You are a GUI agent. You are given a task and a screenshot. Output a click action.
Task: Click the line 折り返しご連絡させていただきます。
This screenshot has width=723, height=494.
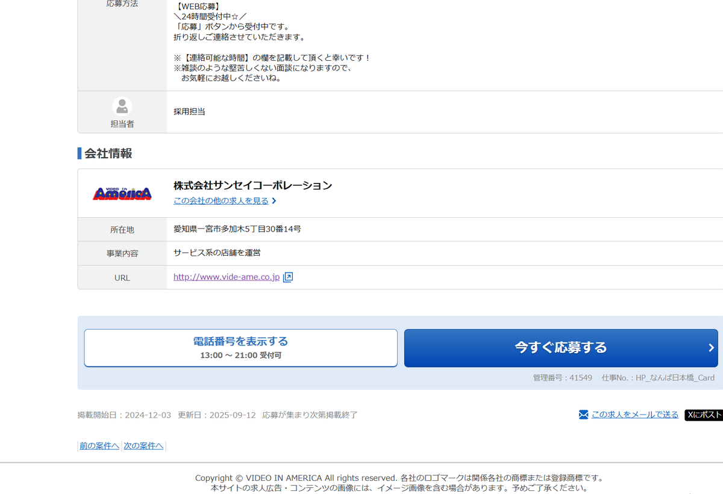[x=240, y=37]
